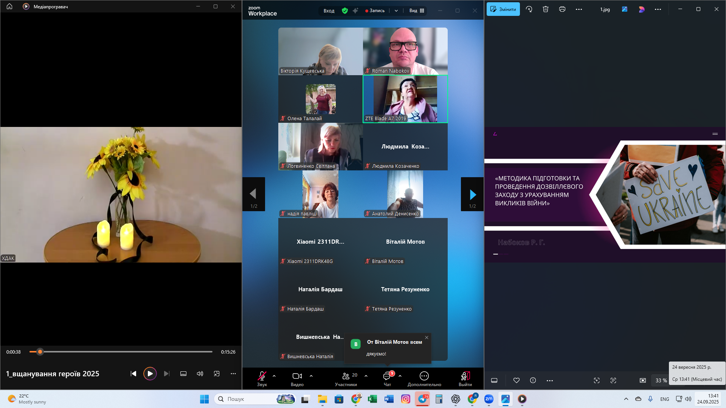Open Telegram from the taskbar
Viewport: 726px width, 408px height.
[422, 399]
